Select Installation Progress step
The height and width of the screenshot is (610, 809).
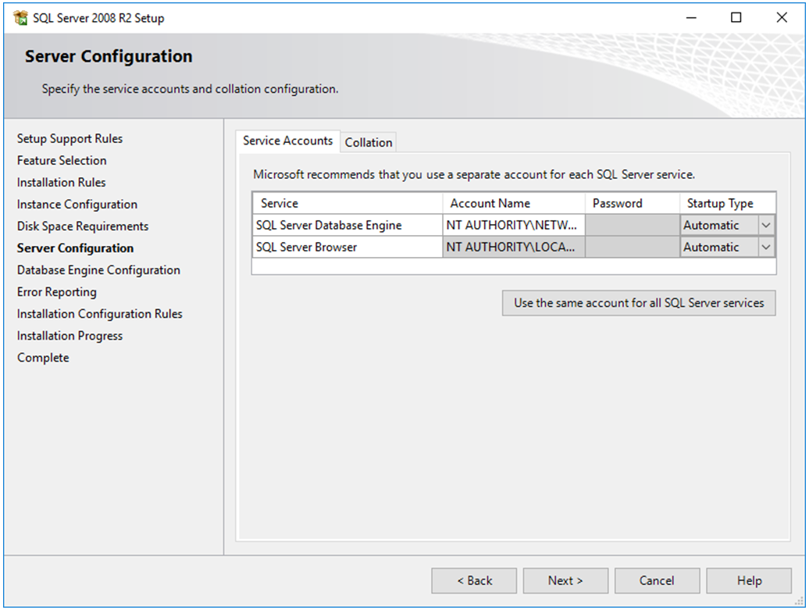(69, 336)
